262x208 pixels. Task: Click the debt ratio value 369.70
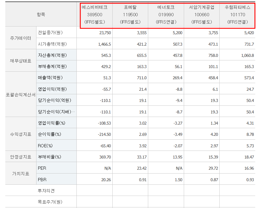(x=105, y=157)
